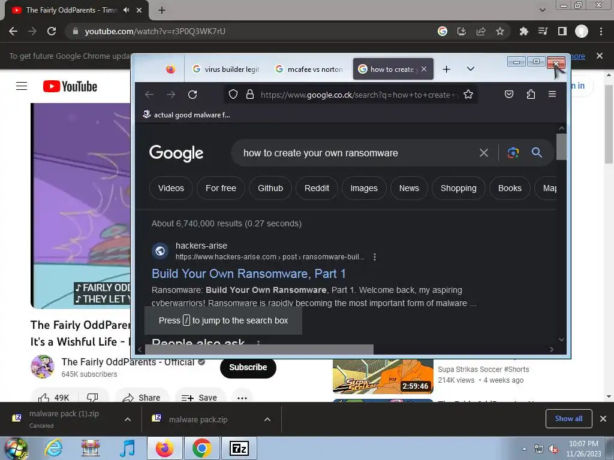Screen dimensions: 614x460
Task: Click Chrome page vertical scrollbar thumb
Action: click(608, 125)
